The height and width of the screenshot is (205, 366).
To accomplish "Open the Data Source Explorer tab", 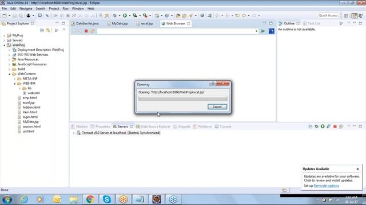I will (153, 126).
